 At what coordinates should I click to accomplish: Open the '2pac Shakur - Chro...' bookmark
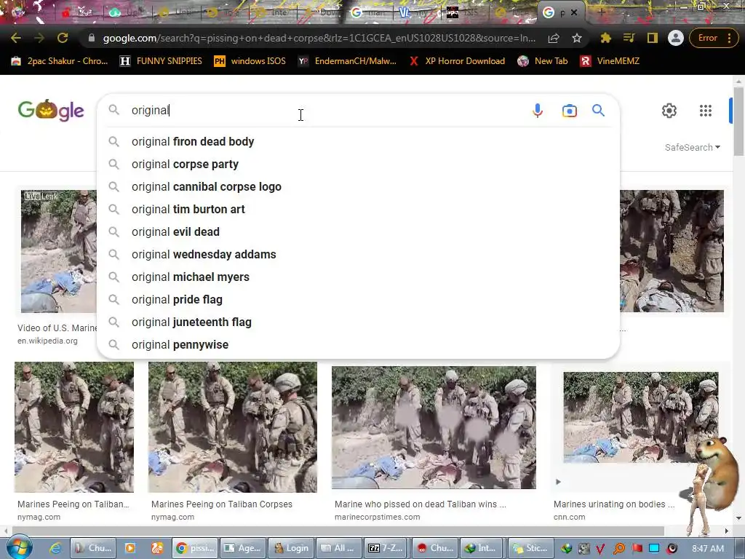[60, 61]
